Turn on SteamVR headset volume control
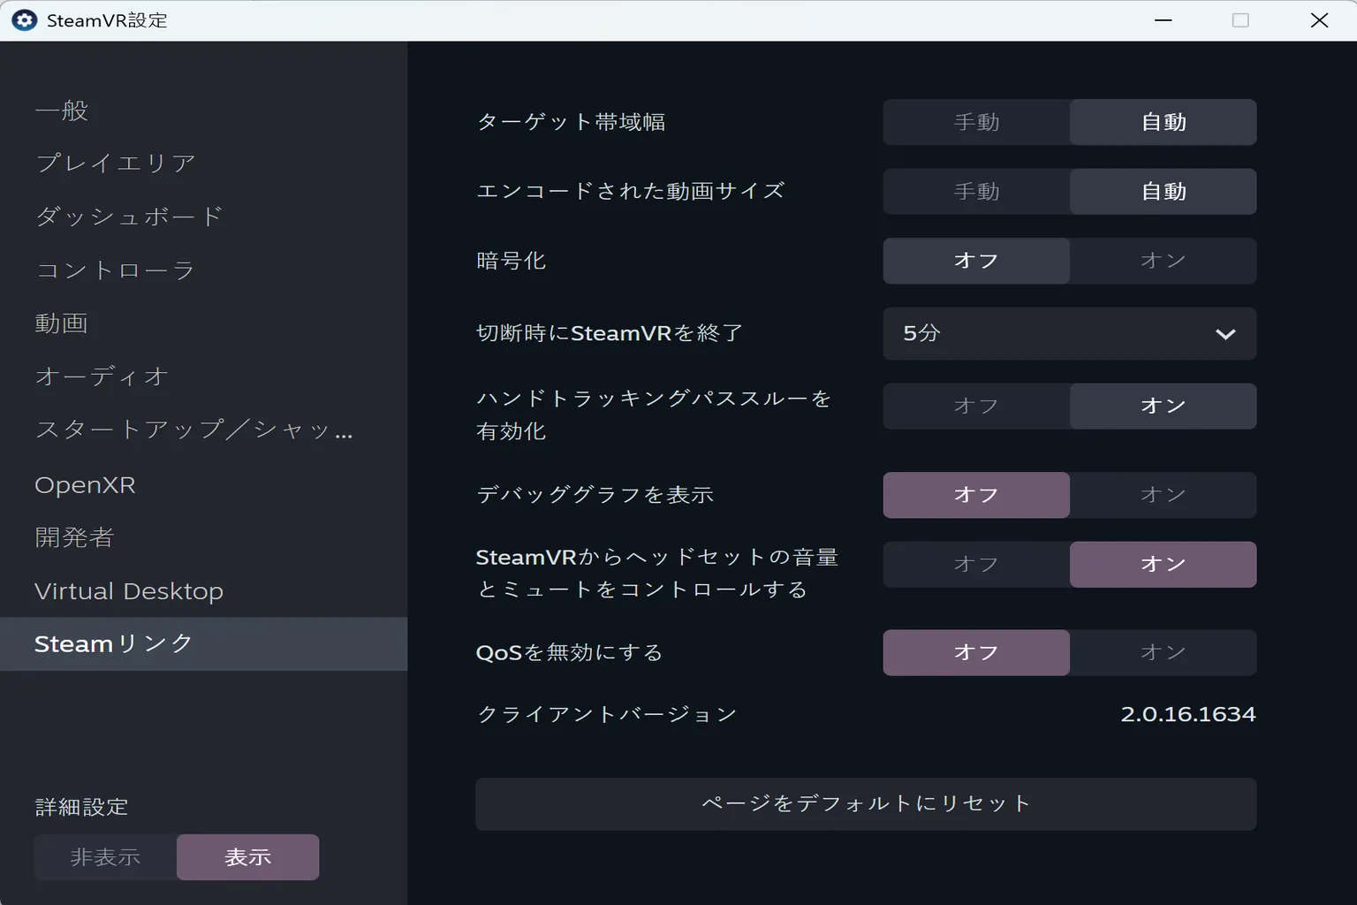The height and width of the screenshot is (905, 1357). [x=1164, y=565]
